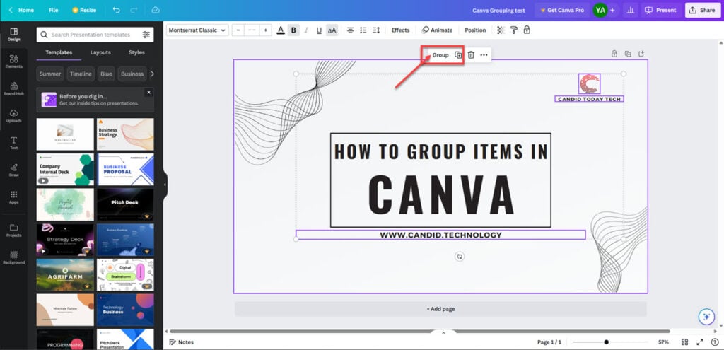Image resolution: width=724 pixels, height=350 pixels.
Task: Open the Brand Hub panel
Action: [x=14, y=88]
